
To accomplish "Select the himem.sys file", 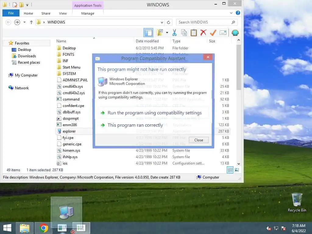I will tap(71, 151).
